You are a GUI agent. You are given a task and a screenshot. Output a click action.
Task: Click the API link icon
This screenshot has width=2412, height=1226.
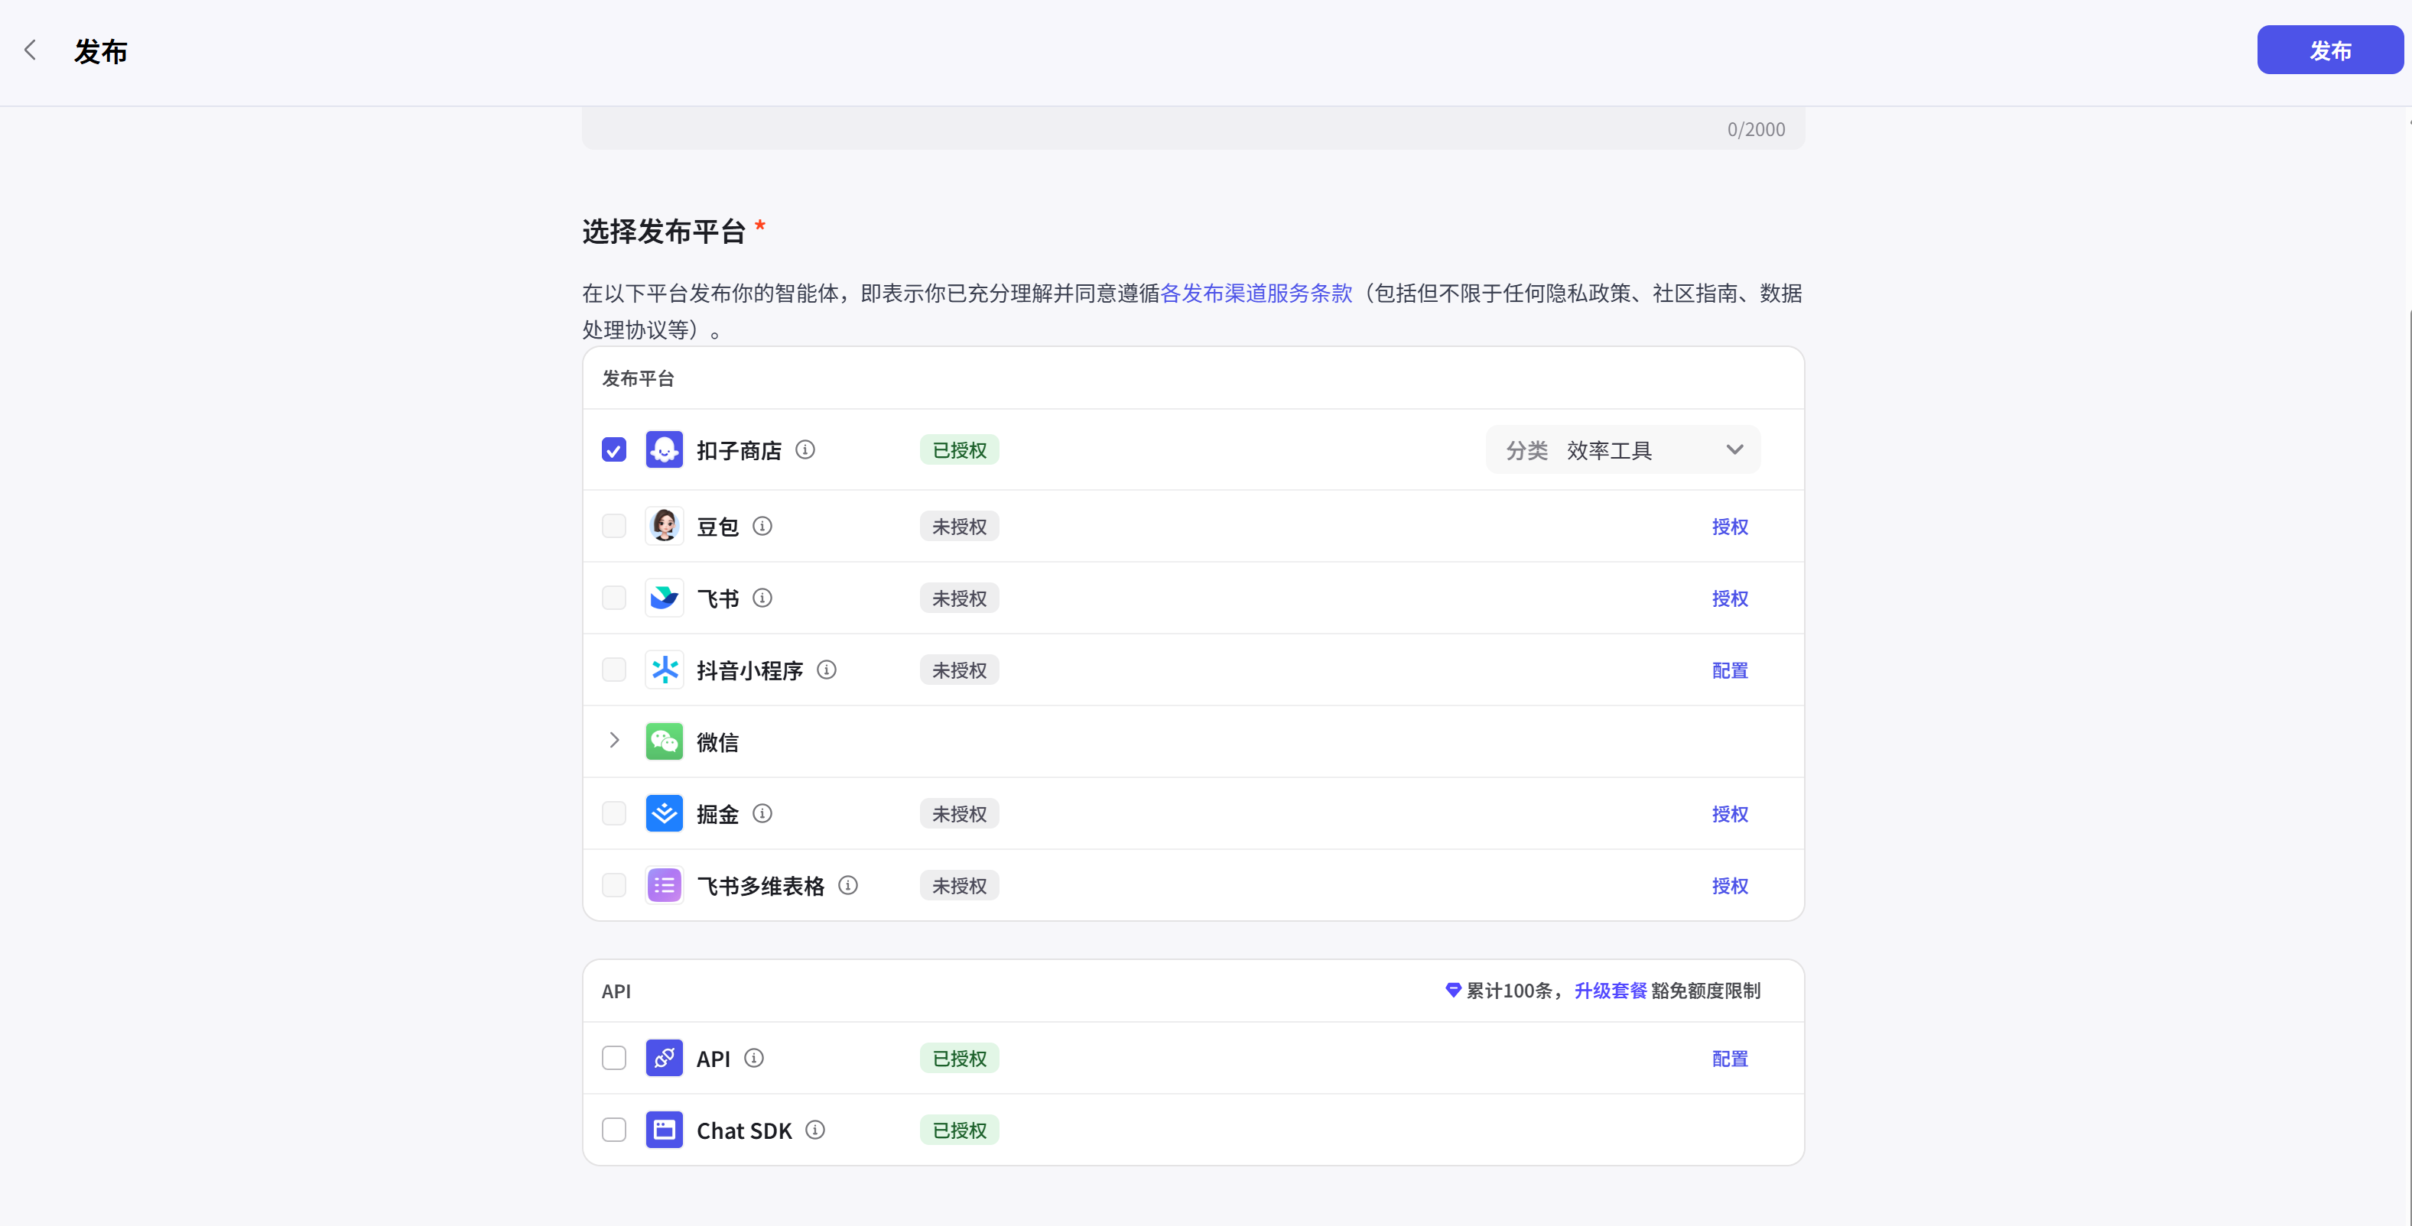pyautogui.click(x=664, y=1059)
